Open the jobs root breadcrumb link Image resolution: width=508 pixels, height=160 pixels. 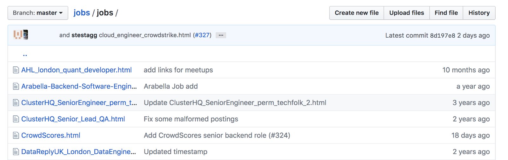click(82, 13)
